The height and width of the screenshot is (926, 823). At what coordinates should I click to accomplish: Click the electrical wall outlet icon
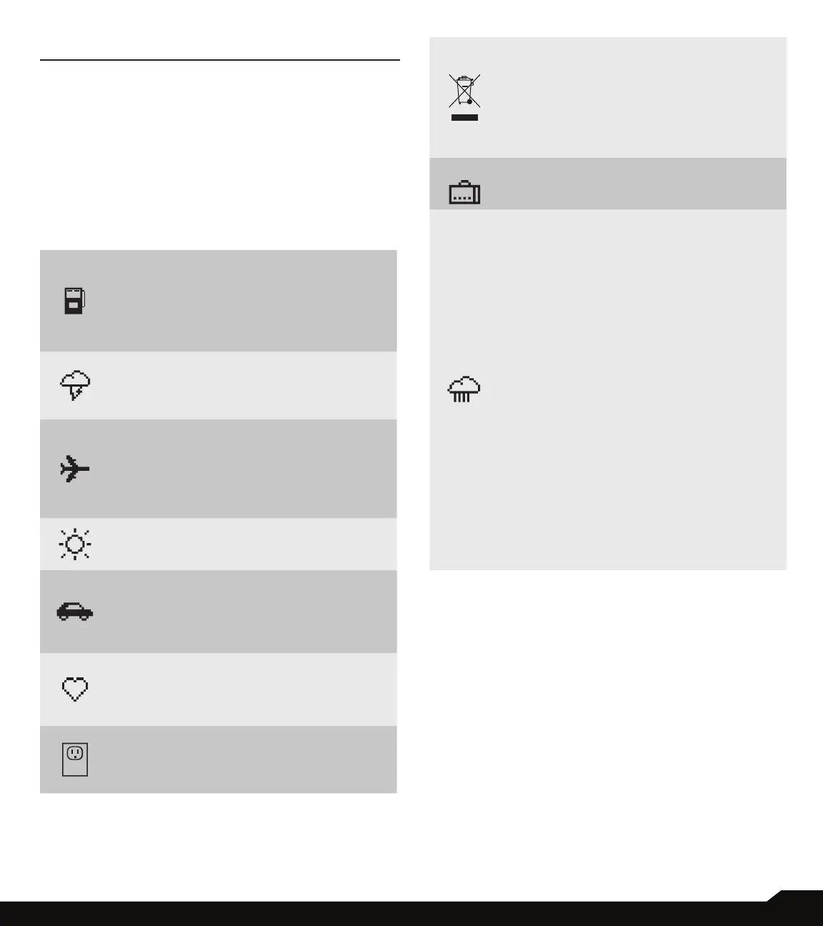click(75, 760)
